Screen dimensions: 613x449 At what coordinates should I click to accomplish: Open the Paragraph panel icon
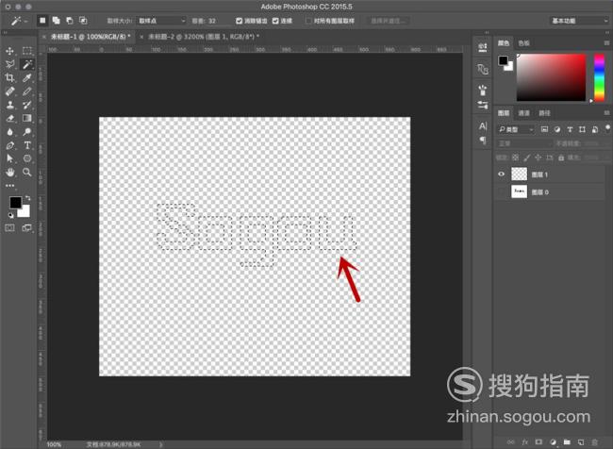point(483,140)
